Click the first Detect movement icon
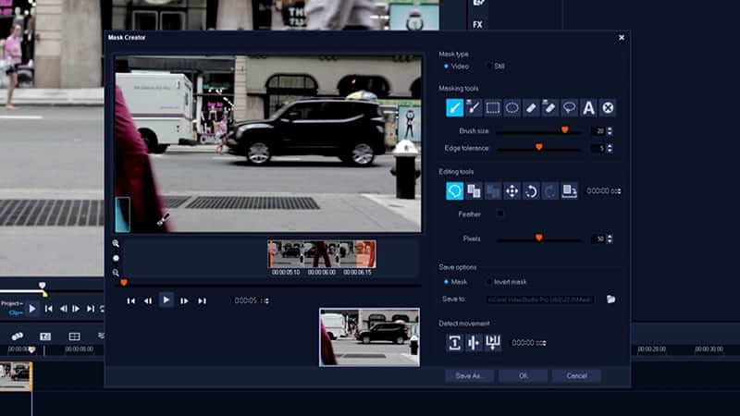 click(455, 343)
